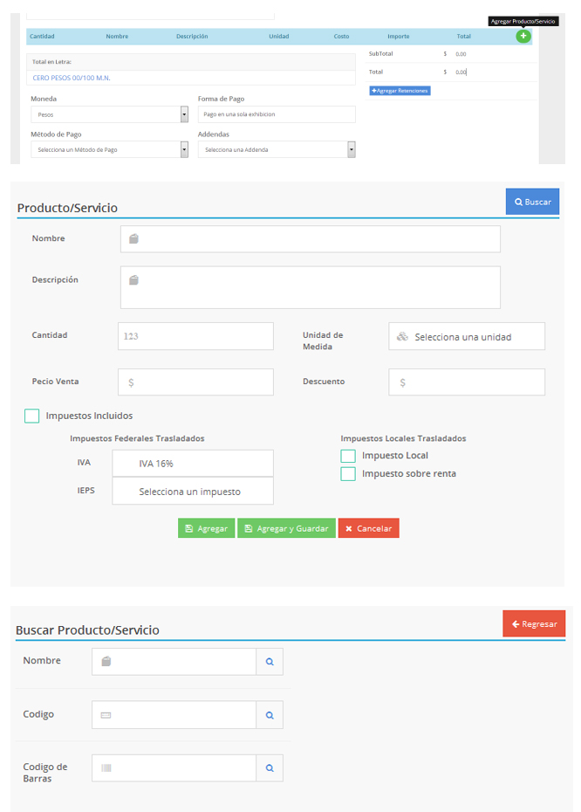
Task: Search using the Nombre magnifier icon
Action: [x=270, y=661]
